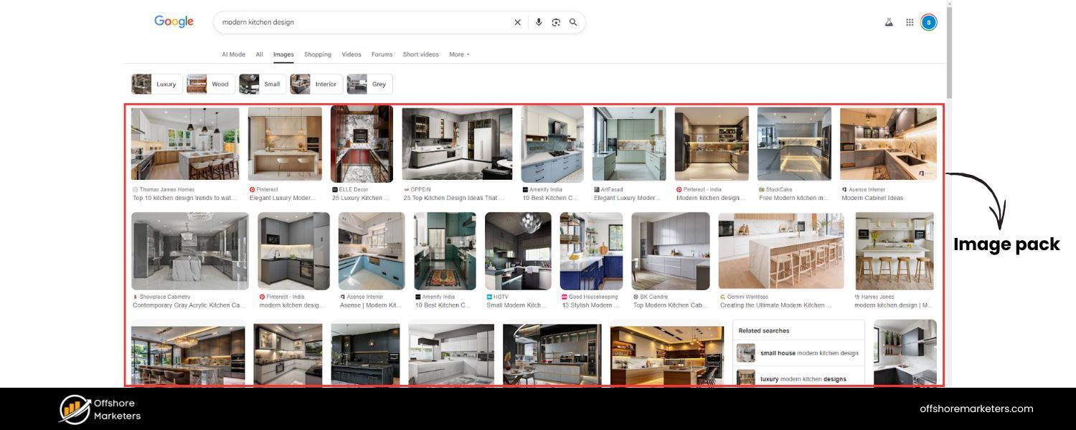Start voice search with microphone icon

click(539, 22)
